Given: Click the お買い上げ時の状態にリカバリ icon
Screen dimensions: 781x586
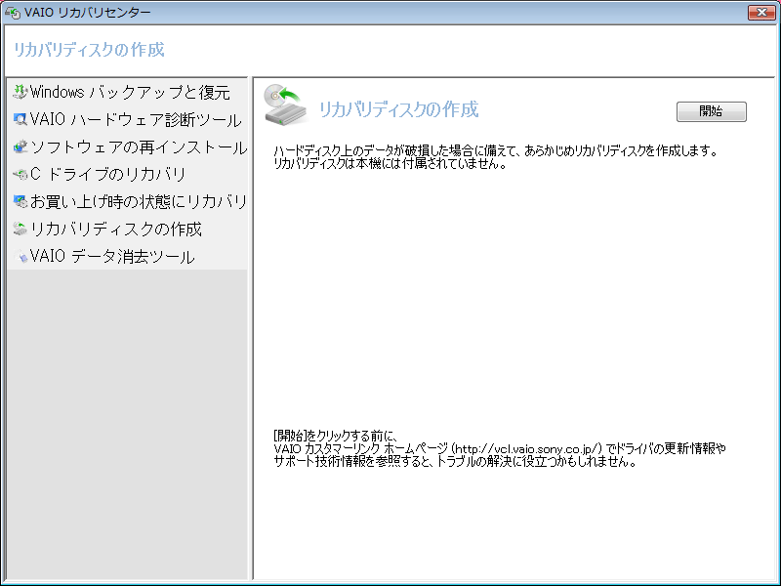Looking at the screenshot, I should click(20, 202).
